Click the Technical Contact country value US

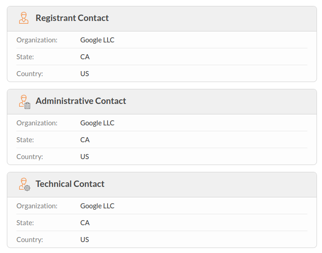click(84, 240)
